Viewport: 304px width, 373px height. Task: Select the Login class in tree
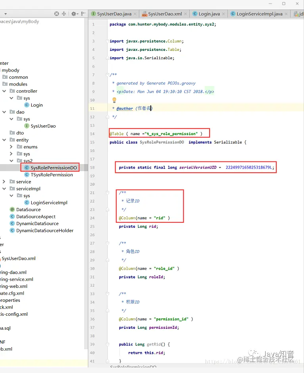point(37,105)
